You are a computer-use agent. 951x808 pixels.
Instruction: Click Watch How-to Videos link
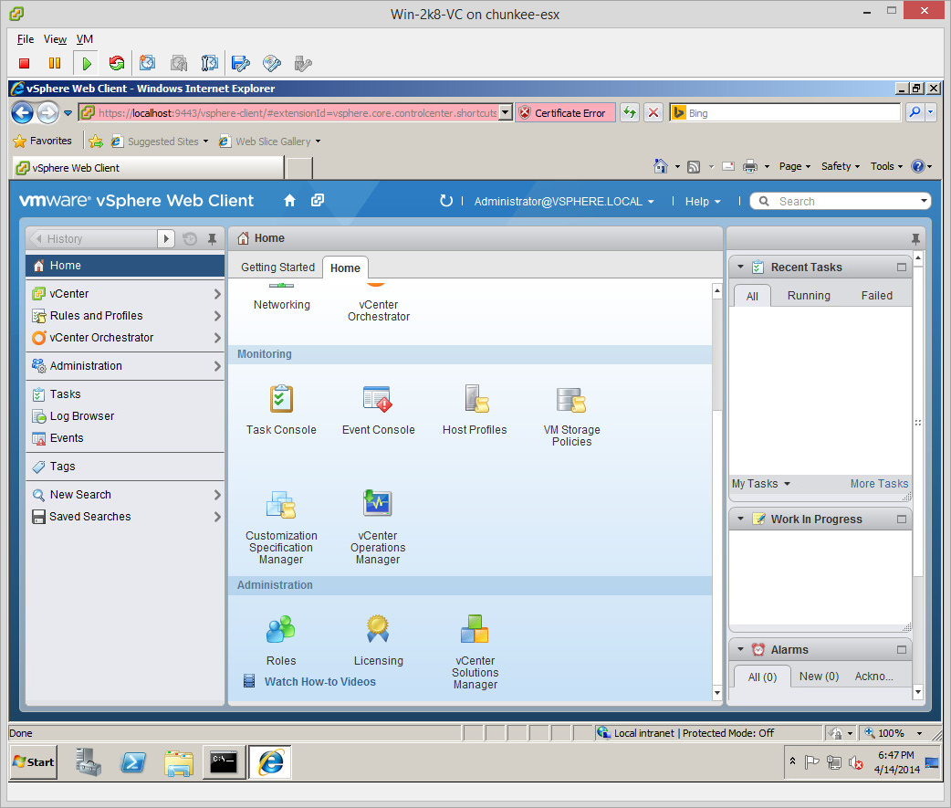319,682
